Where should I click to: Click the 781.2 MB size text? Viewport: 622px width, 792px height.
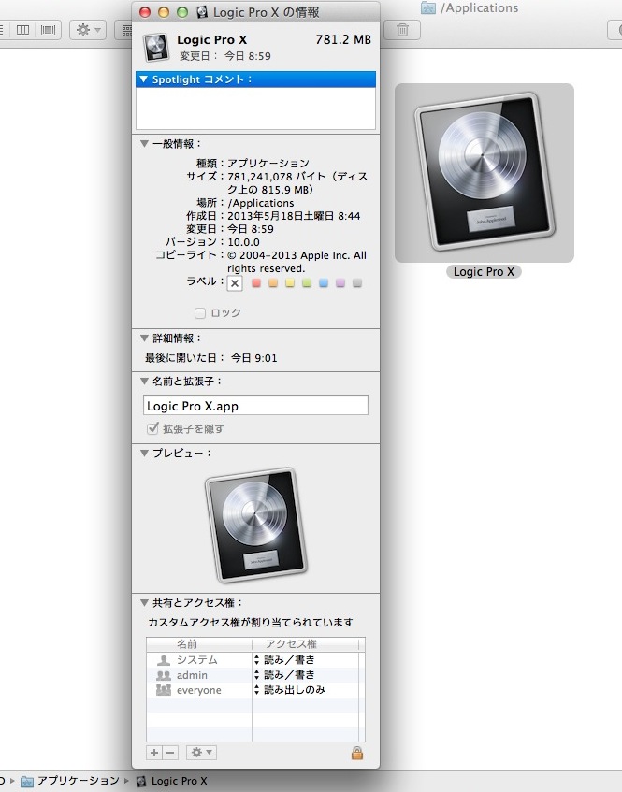[343, 39]
